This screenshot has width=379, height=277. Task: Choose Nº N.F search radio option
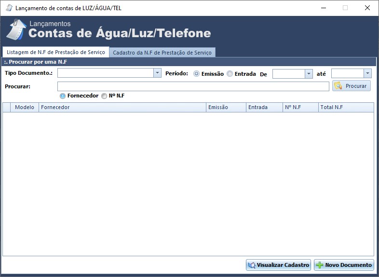point(104,96)
